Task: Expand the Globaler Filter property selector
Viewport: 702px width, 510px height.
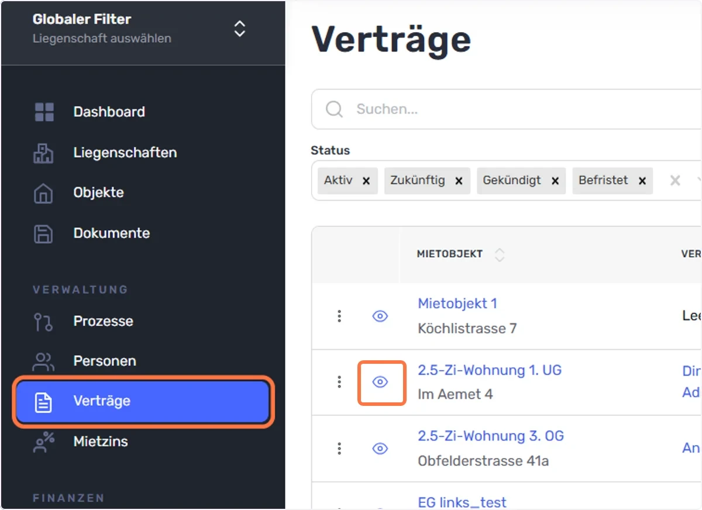Action: [x=239, y=29]
